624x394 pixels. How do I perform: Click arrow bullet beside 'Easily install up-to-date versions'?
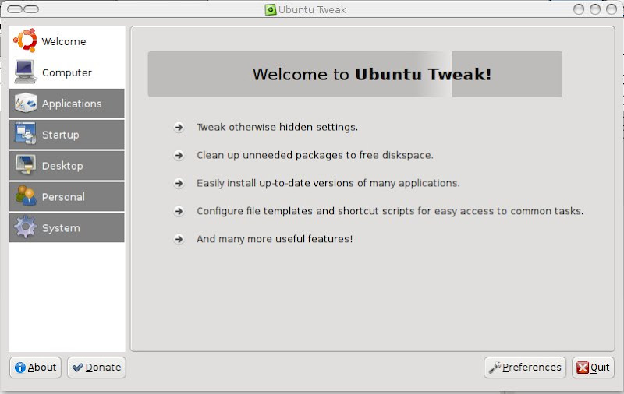click(x=179, y=183)
